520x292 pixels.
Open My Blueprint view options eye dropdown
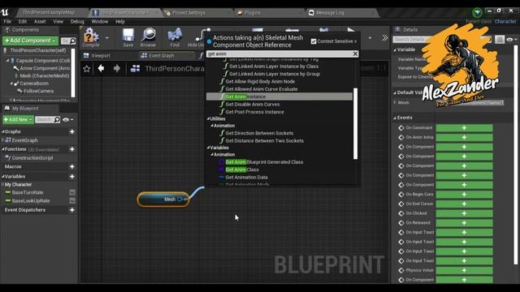coord(67,119)
